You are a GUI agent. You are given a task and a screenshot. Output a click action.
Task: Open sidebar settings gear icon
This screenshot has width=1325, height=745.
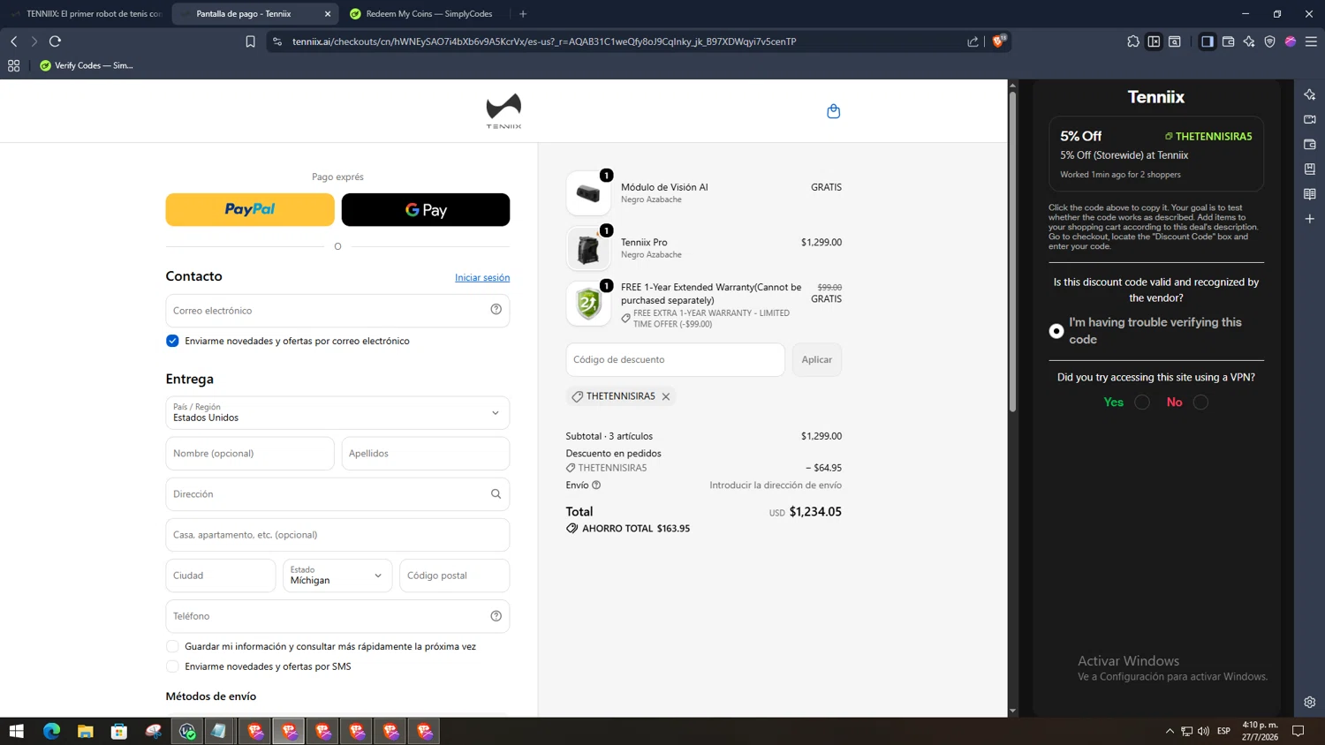click(1309, 702)
